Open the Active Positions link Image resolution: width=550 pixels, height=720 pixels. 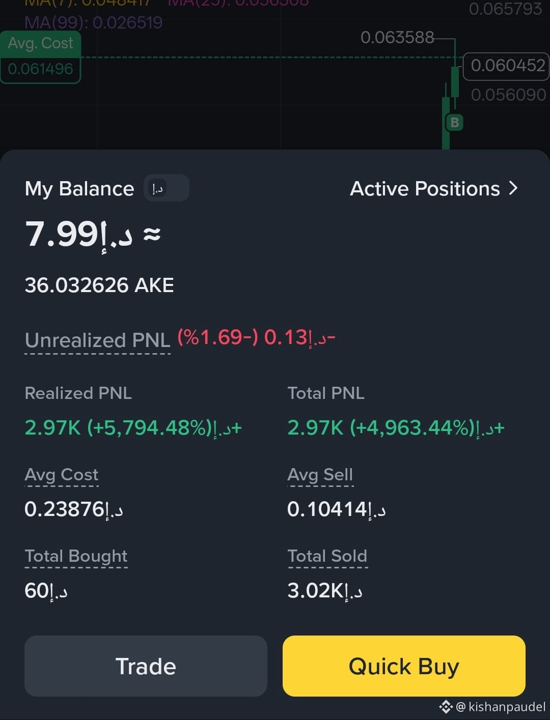click(x=434, y=188)
